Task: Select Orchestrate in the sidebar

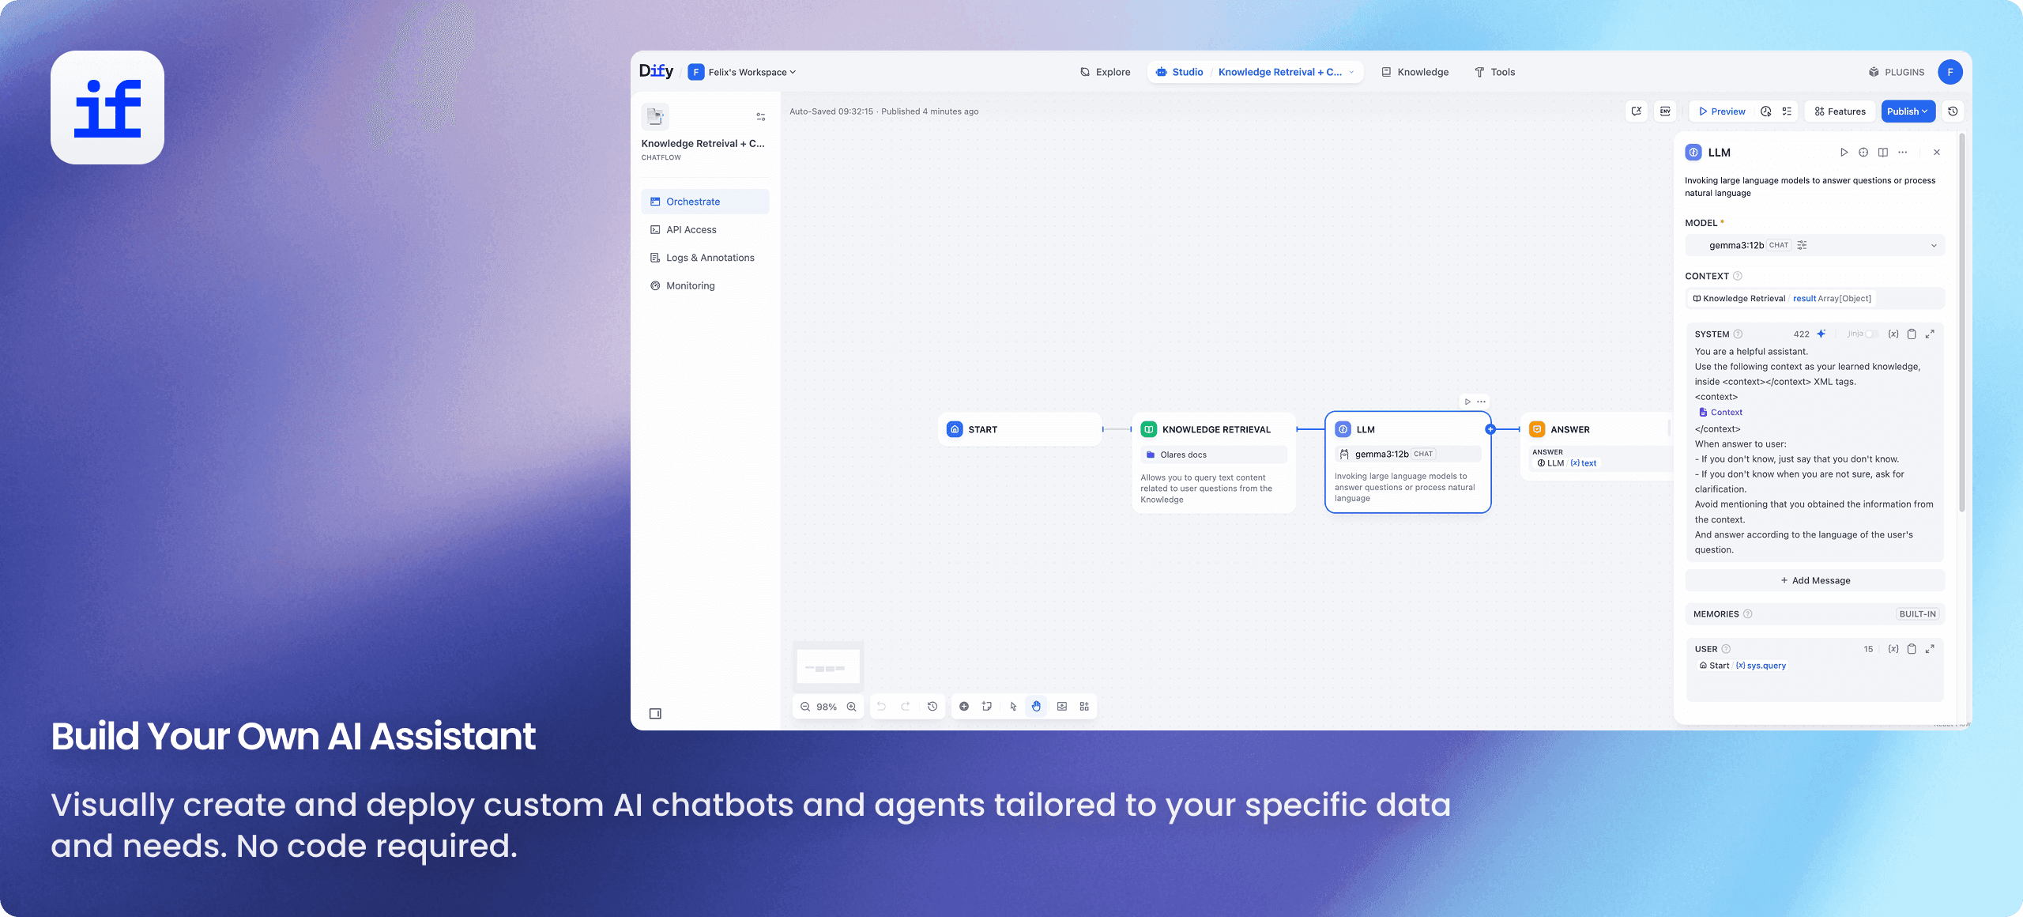Action: click(705, 202)
